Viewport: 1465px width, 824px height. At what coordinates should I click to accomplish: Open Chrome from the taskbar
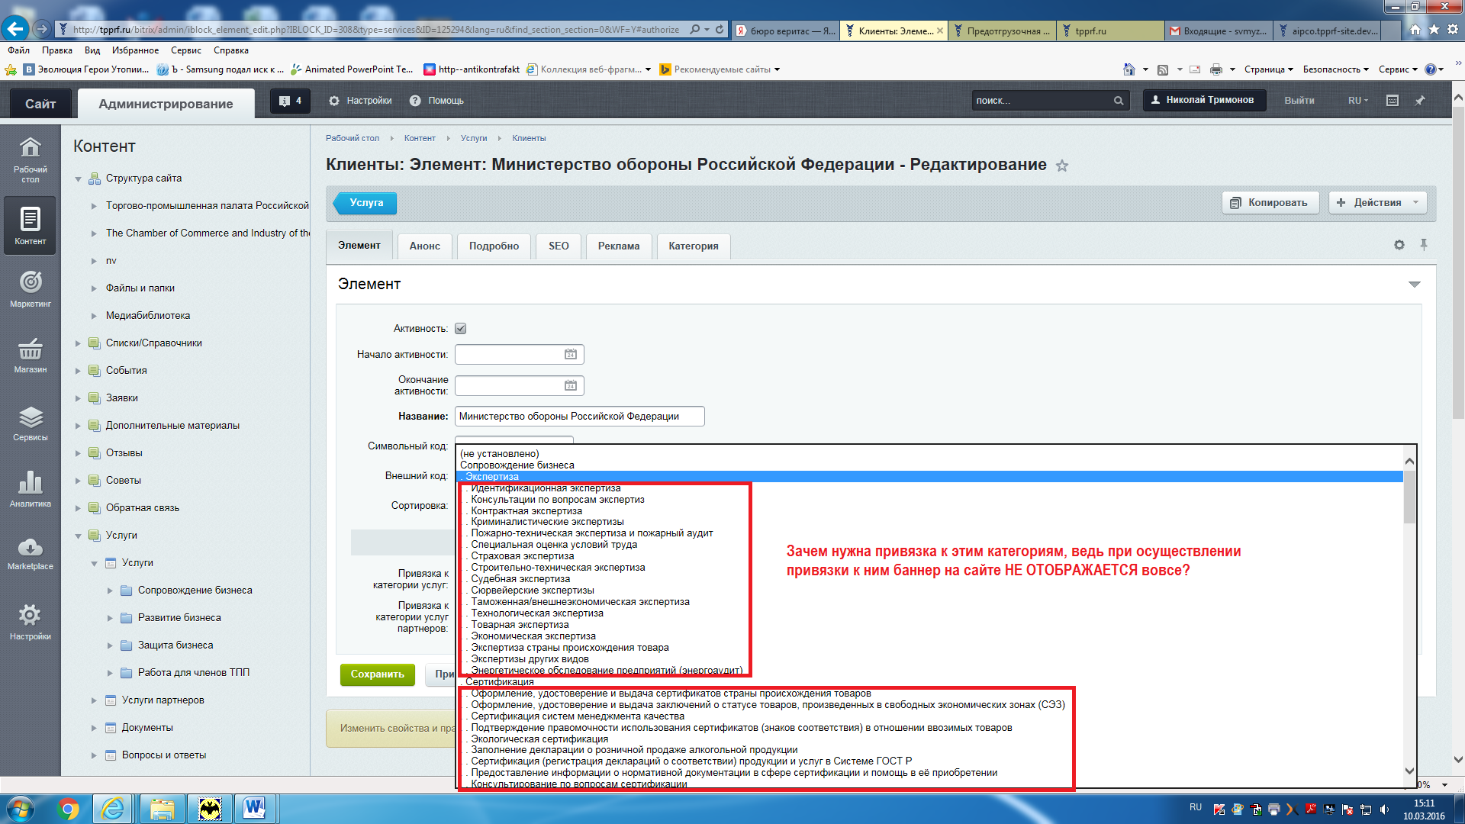click(68, 809)
